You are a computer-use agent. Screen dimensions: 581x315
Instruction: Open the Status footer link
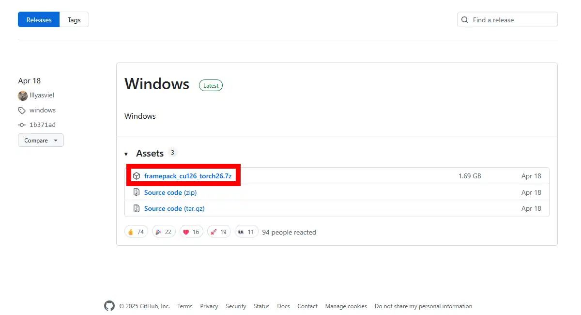coord(261,306)
